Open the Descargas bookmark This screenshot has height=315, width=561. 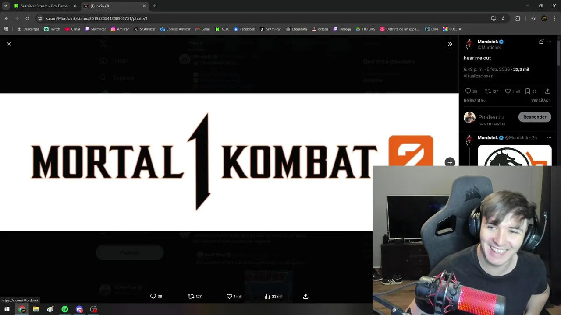click(28, 29)
